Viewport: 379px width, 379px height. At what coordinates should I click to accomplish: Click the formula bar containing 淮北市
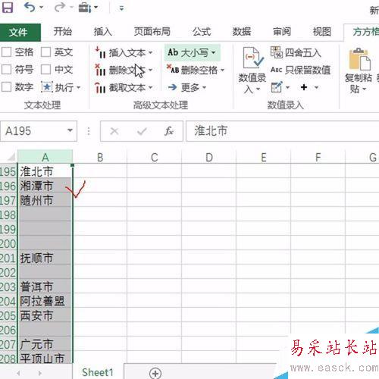coord(283,131)
